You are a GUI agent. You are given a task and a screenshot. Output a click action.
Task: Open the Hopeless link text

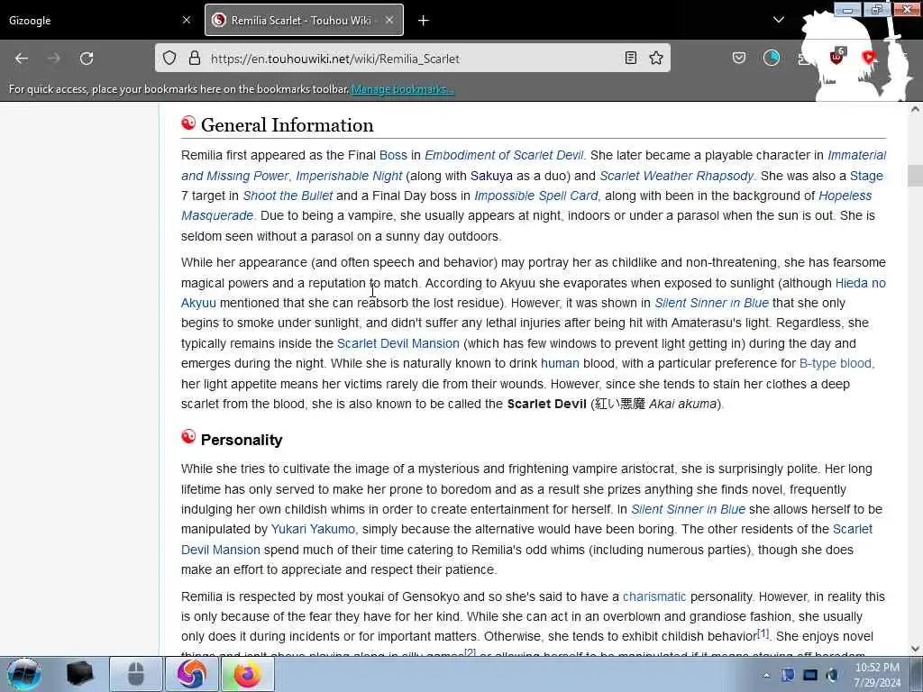click(845, 196)
